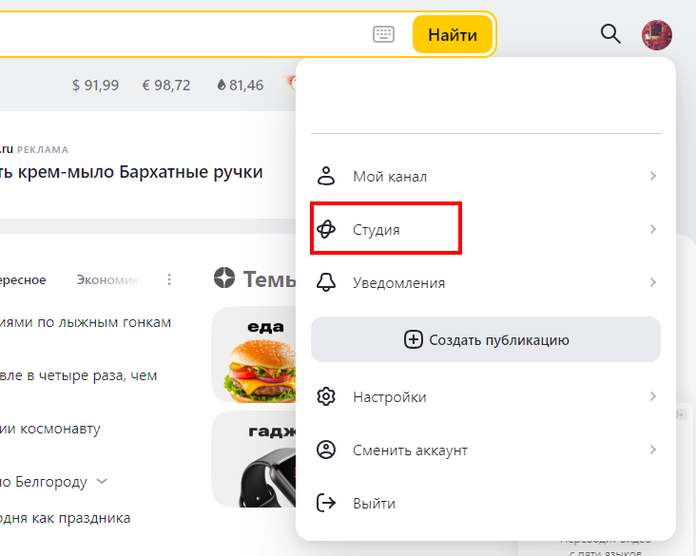Expand the Мой канал chevron arrow
Viewport: 696px width, 556px height.
coord(652,176)
